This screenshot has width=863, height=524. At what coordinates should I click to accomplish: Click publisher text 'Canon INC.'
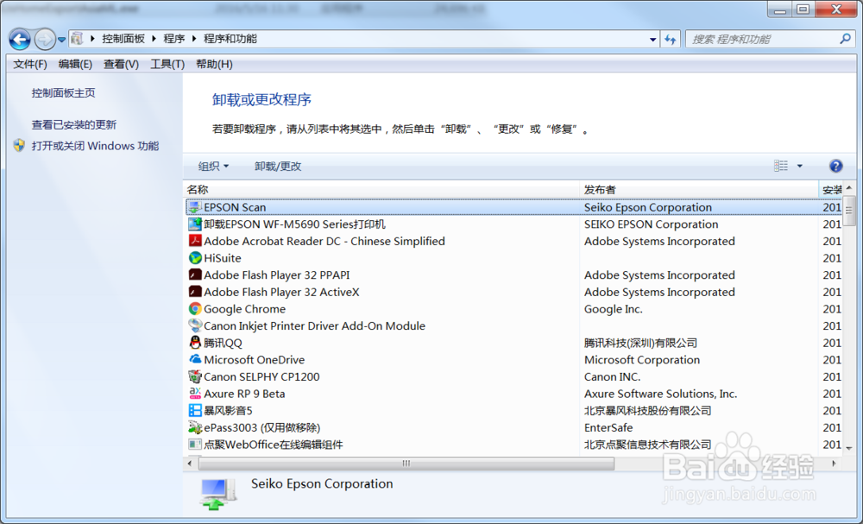tap(612, 377)
